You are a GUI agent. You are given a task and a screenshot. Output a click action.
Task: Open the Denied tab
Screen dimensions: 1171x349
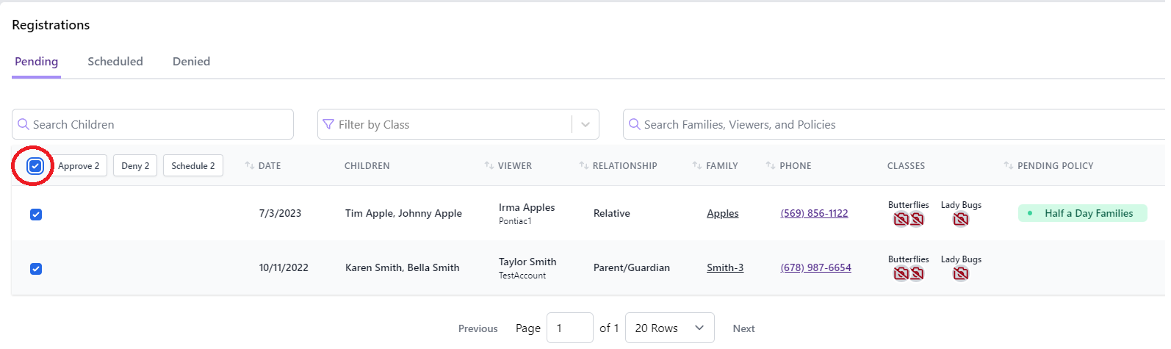click(191, 62)
